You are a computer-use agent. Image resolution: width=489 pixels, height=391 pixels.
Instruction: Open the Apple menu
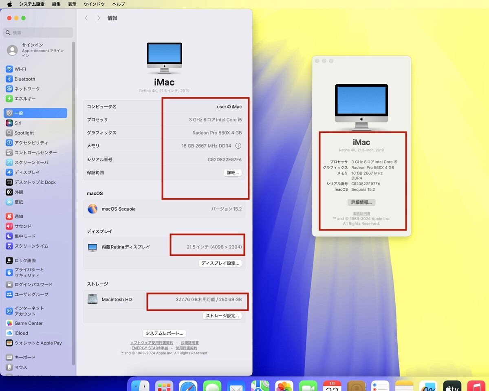[9, 4]
